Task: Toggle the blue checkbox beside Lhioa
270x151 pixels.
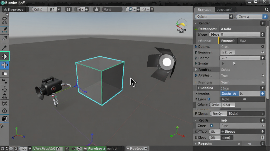Action: 209,99
